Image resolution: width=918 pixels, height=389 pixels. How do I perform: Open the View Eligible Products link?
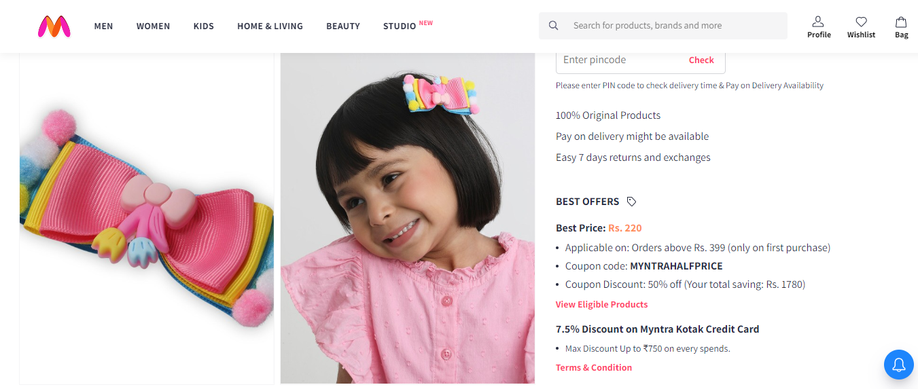tap(601, 304)
